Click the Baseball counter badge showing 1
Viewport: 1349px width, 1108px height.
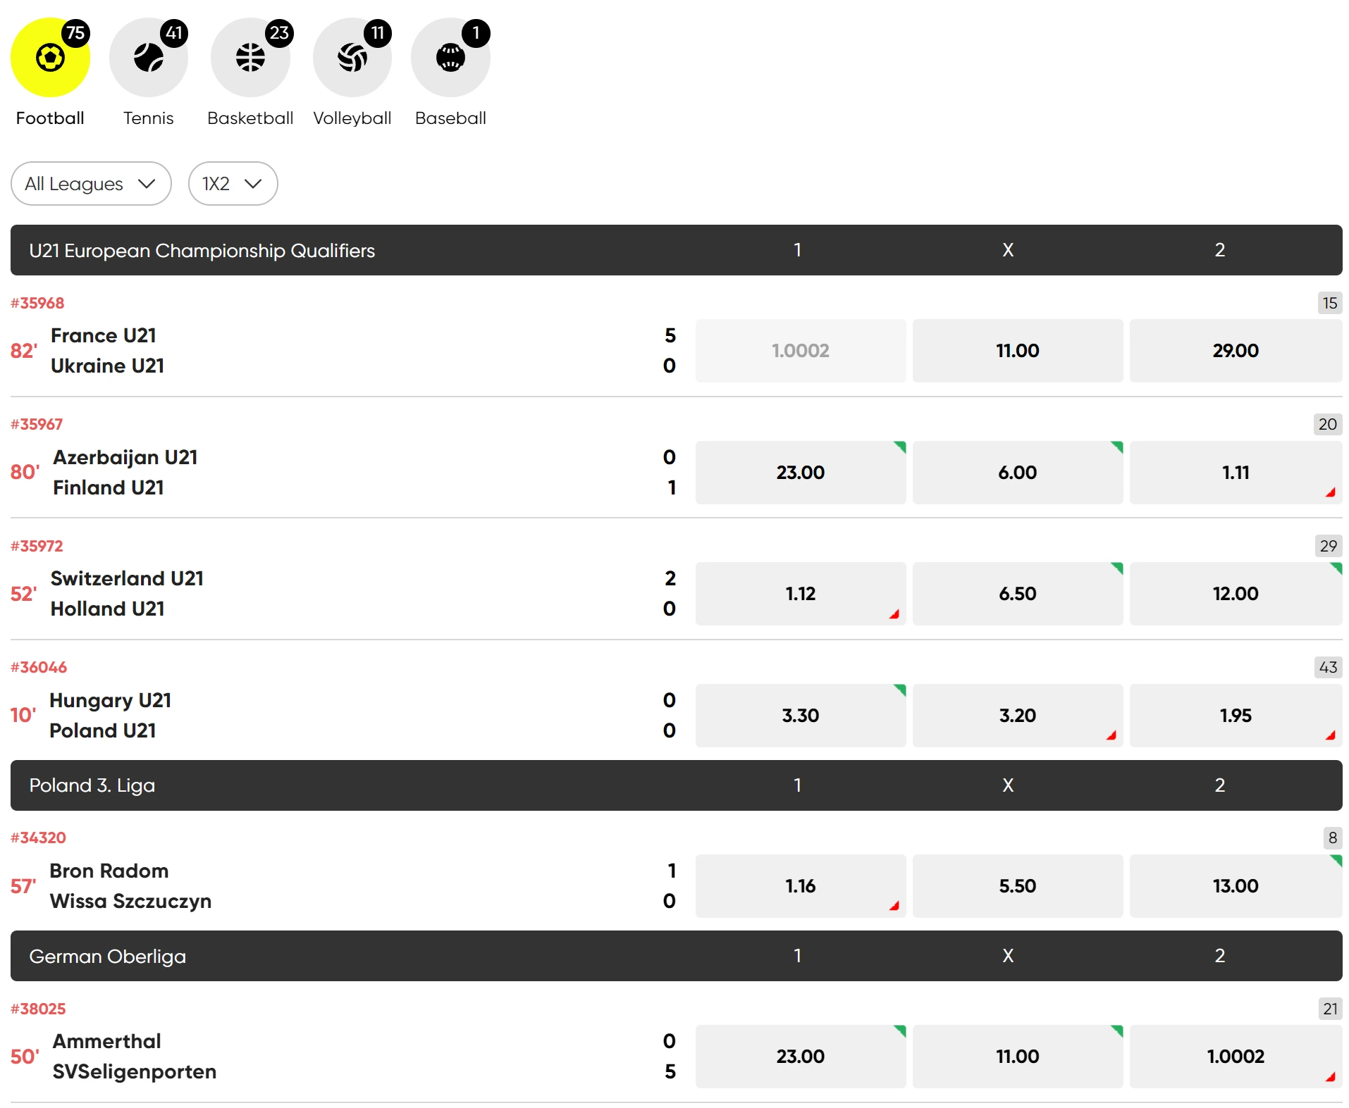pos(476,32)
